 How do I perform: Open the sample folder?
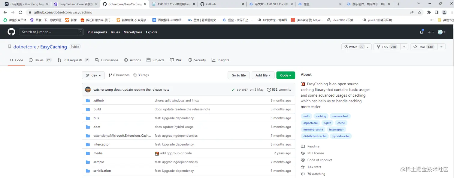tap(98, 162)
